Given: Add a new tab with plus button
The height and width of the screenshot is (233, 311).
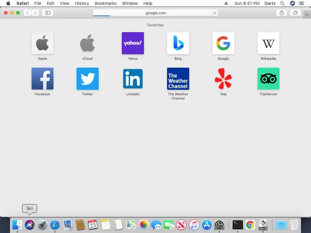Looking at the screenshot, I should (307, 15).
